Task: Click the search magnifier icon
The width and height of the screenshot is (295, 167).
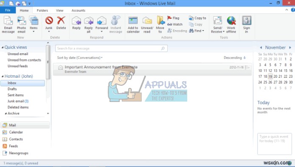Action: click(163, 48)
